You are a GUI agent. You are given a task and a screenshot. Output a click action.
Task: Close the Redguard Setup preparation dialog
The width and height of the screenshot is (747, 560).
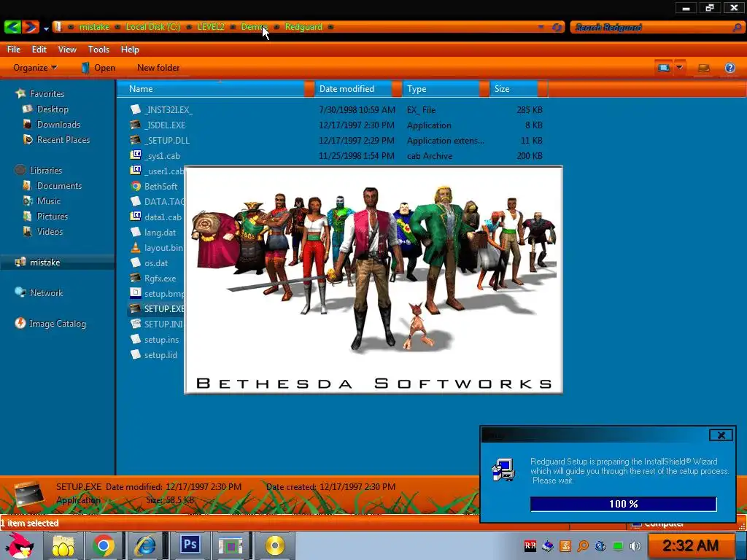pos(721,435)
